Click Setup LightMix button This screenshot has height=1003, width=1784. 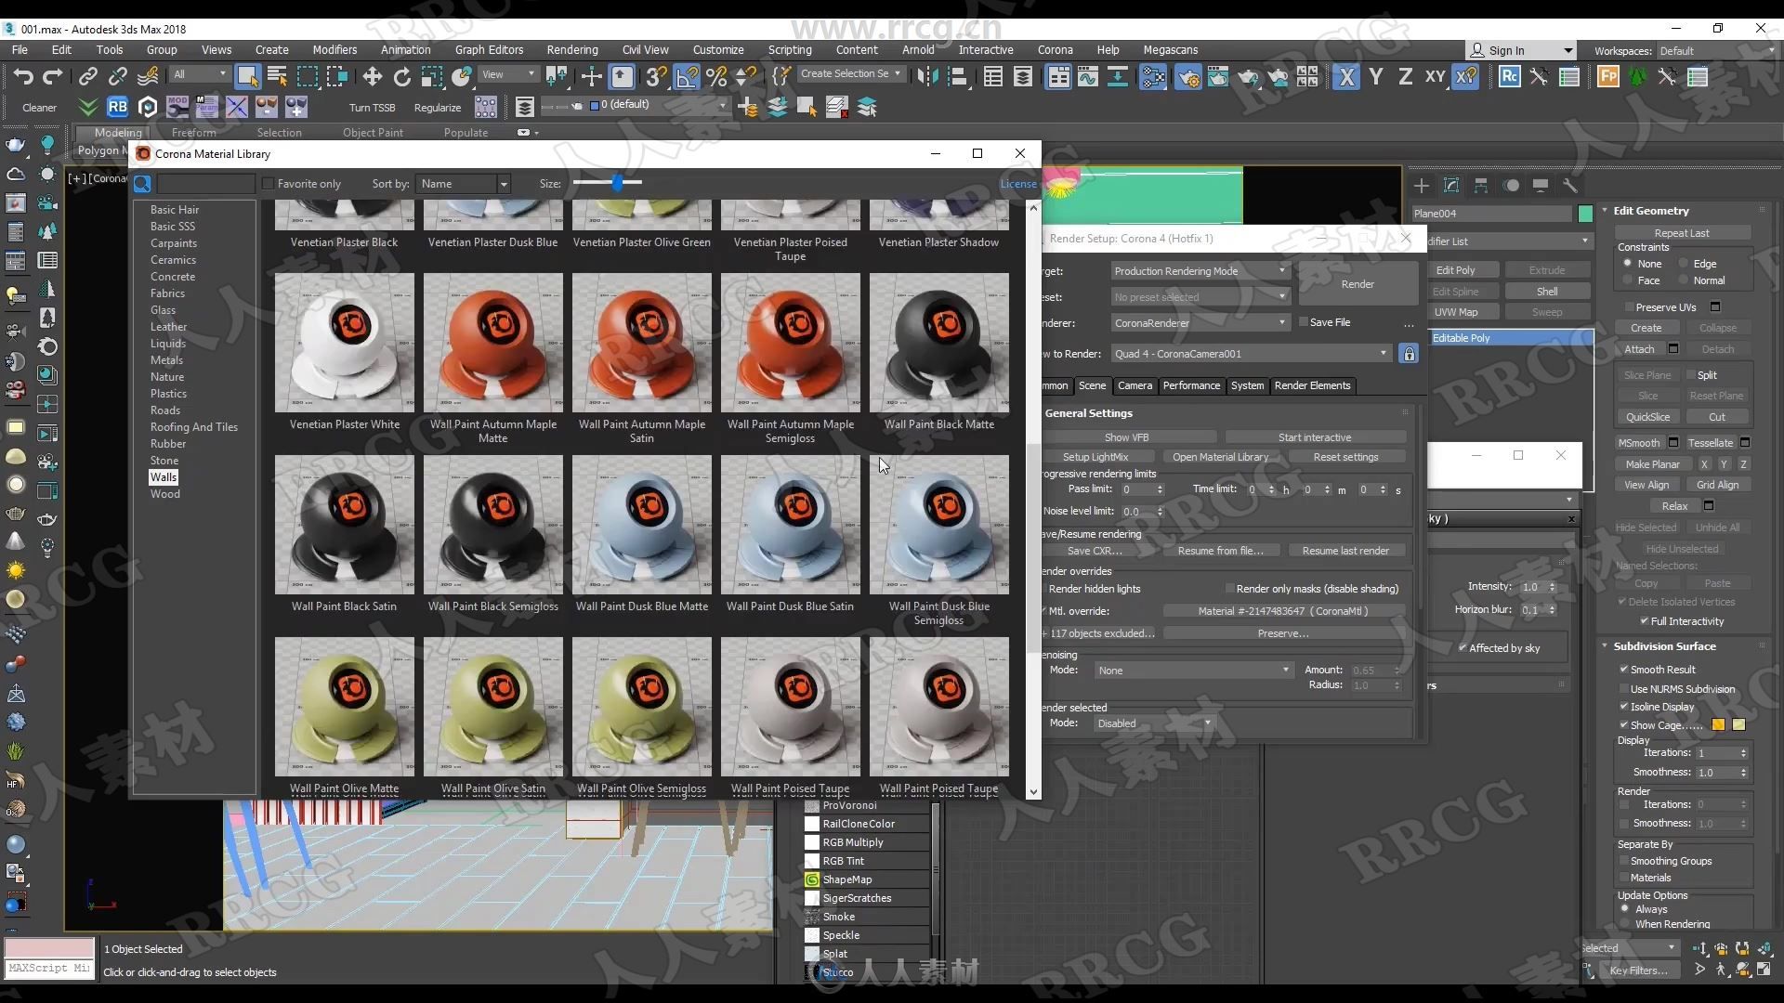pos(1095,457)
